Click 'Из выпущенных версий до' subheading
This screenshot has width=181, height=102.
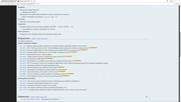tap(26, 78)
